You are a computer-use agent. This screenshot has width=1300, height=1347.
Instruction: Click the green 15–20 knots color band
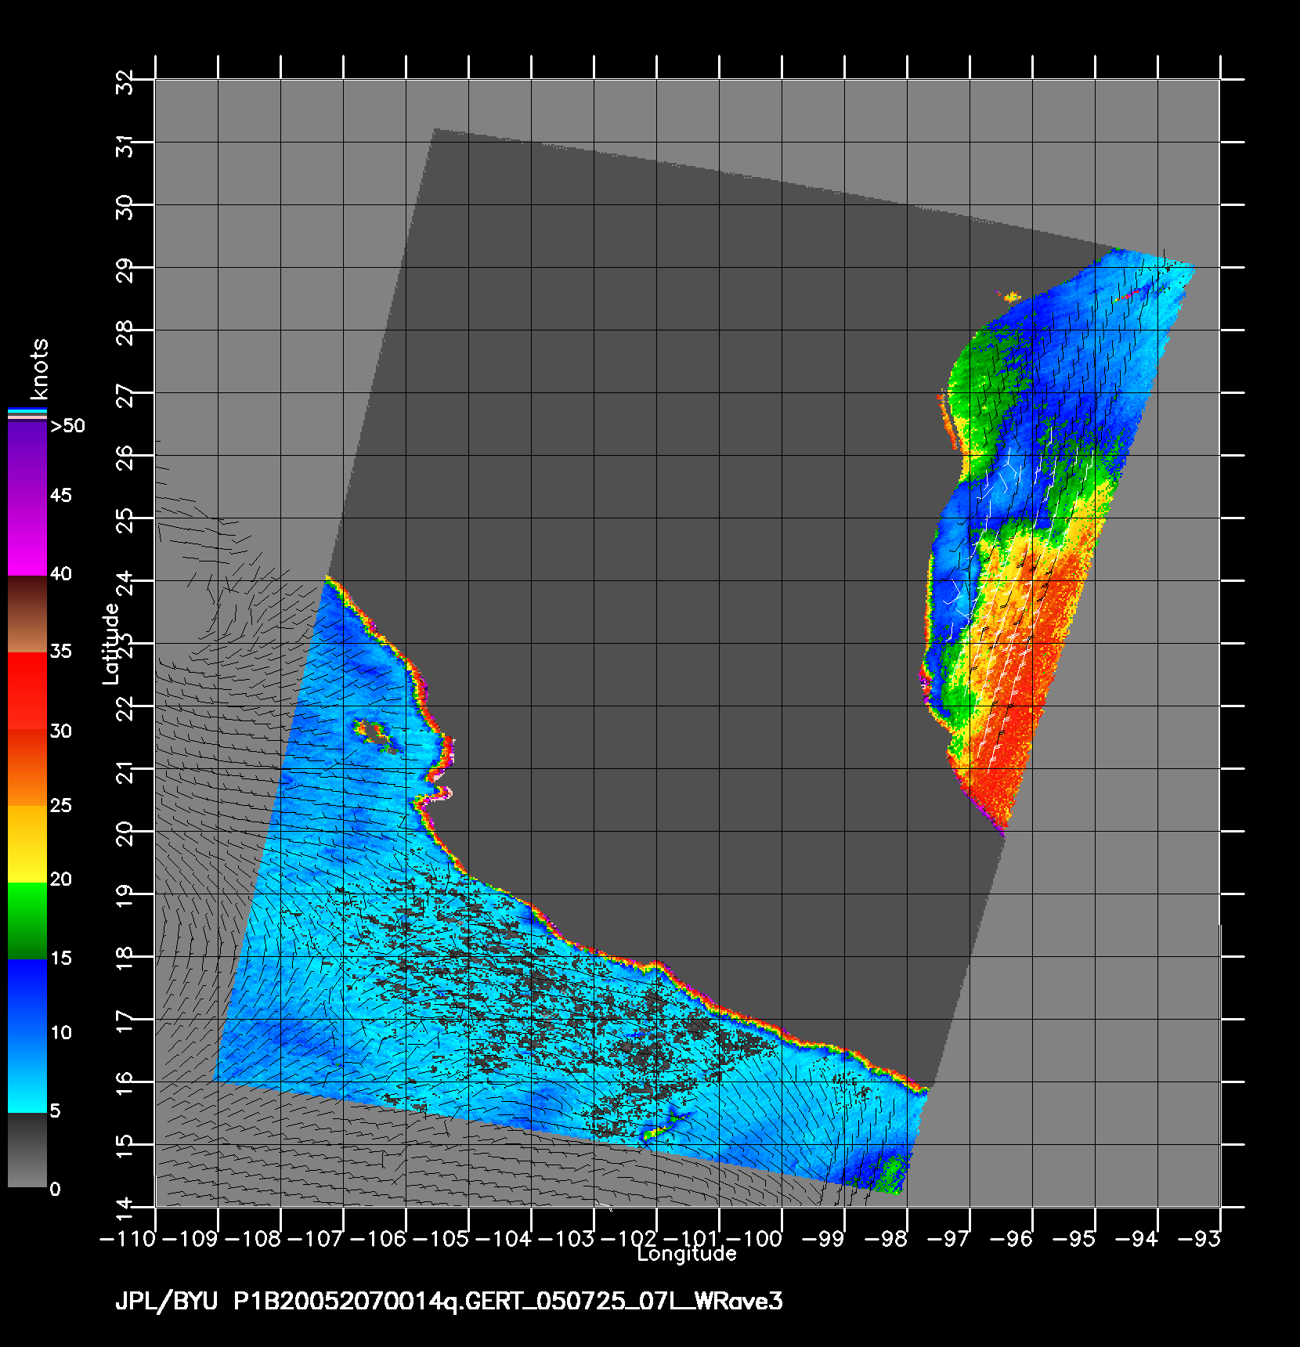[27, 921]
